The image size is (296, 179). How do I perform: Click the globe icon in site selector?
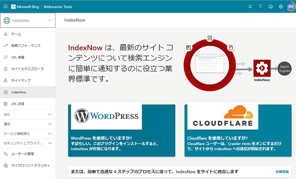(7, 20)
